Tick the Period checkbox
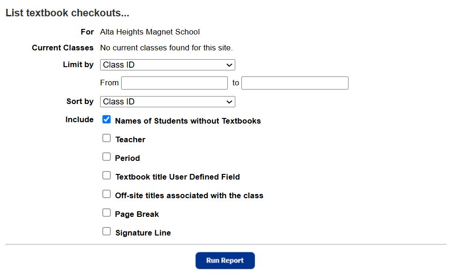This screenshot has width=450, height=277. tap(107, 157)
